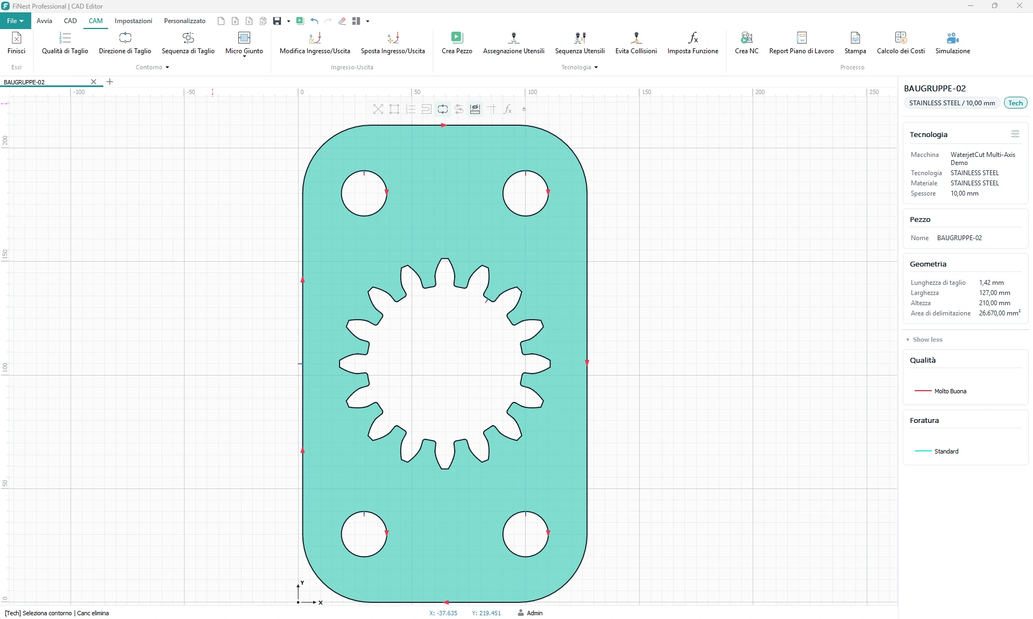Switch to the CAD tab

[x=70, y=21]
